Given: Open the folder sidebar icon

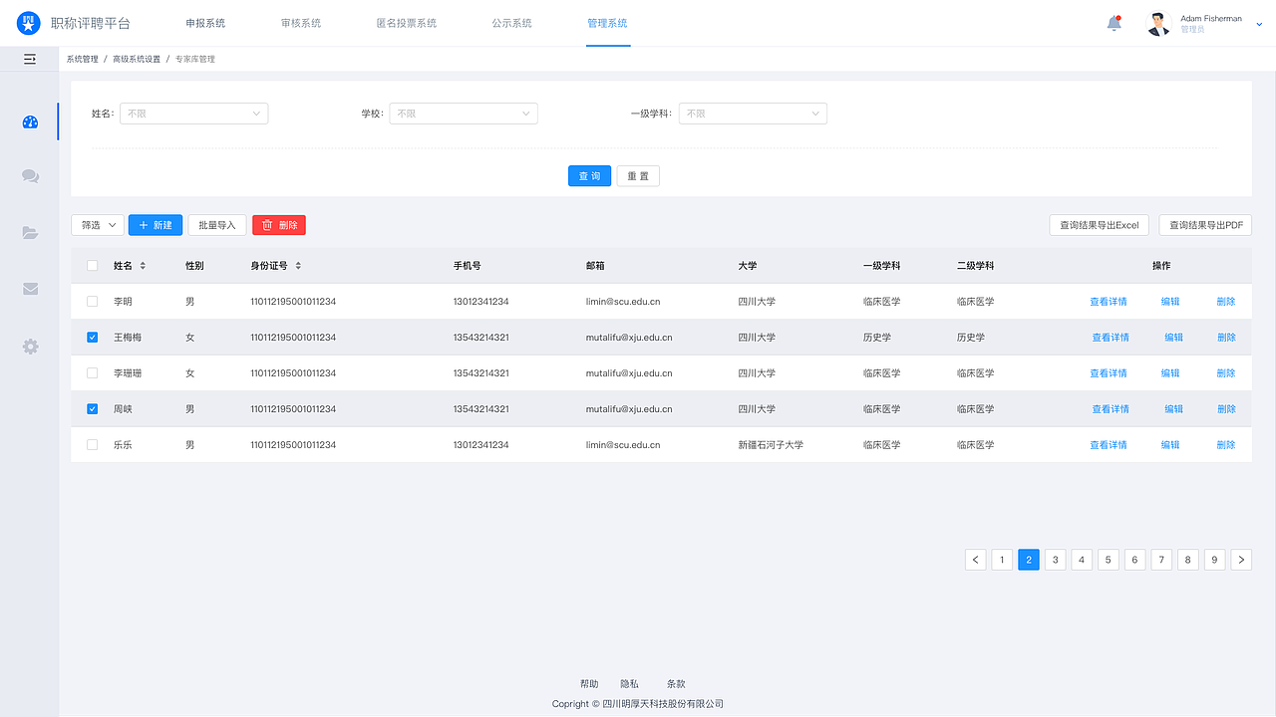Looking at the screenshot, I should point(30,233).
